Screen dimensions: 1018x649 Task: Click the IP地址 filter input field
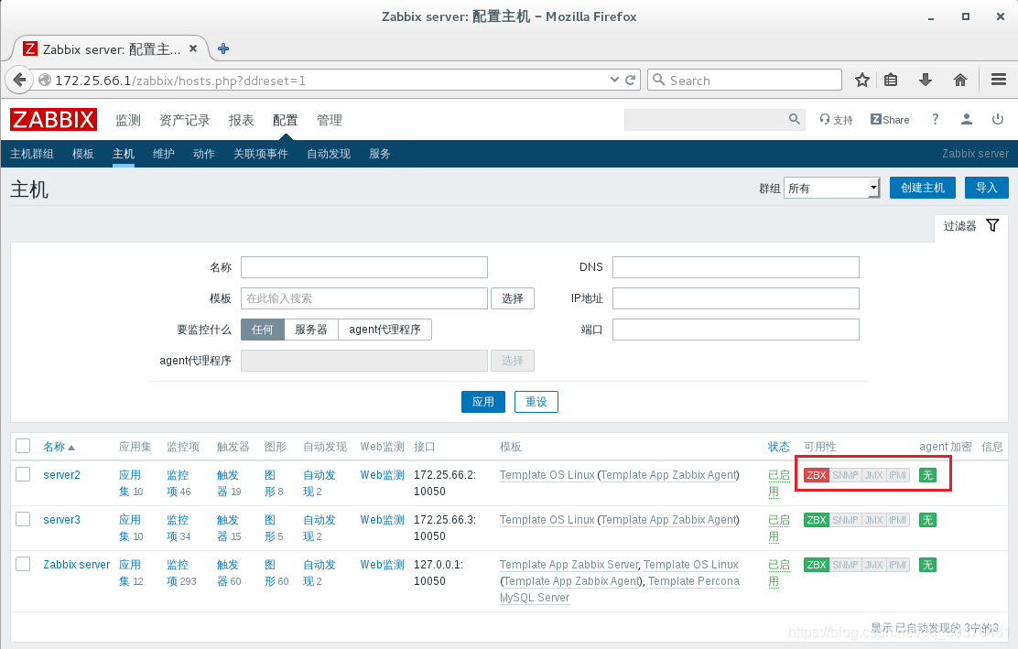click(736, 298)
